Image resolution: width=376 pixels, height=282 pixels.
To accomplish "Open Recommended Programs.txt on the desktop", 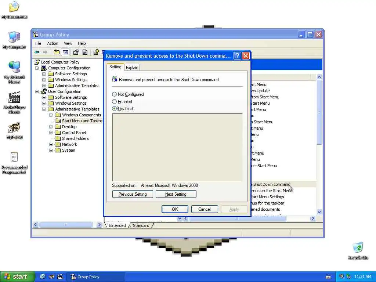I will [x=14, y=163].
